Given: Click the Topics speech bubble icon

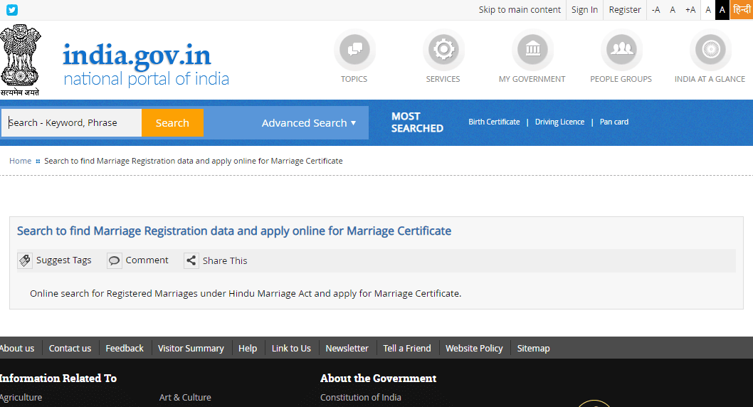Looking at the screenshot, I should pyautogui.click(x=354, y=49).
